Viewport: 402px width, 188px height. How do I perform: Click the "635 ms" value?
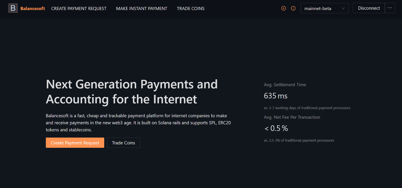[x=276, y=96]
